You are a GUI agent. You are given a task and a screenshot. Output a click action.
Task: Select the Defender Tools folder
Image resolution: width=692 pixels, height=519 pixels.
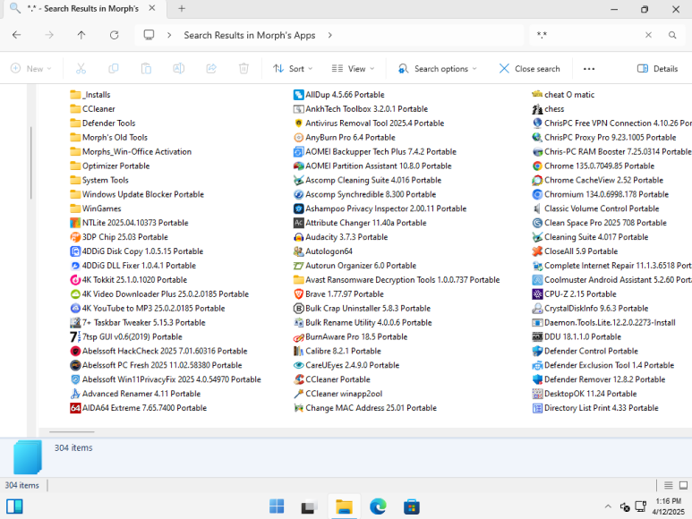(103, 123)
